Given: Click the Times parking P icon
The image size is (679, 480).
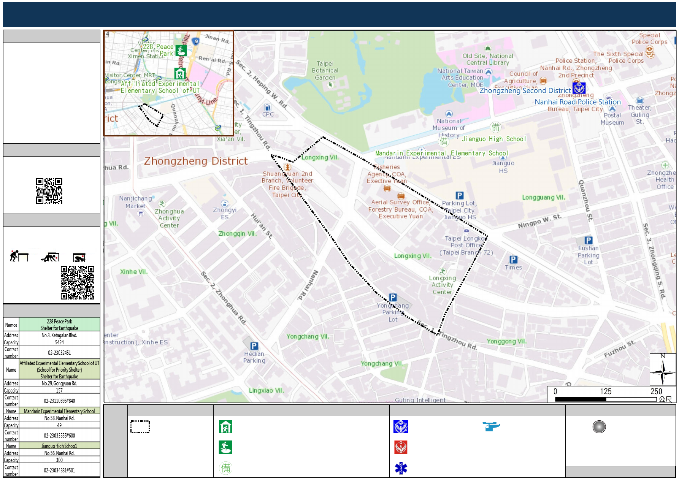Looking at the screenshot, I should [514, 260].
